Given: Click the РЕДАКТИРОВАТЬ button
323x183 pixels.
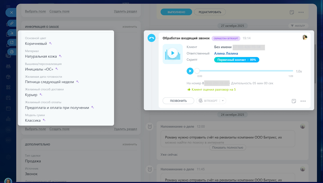Looking at the screenshot, I should pyautogui.click(x=210, y=12).
